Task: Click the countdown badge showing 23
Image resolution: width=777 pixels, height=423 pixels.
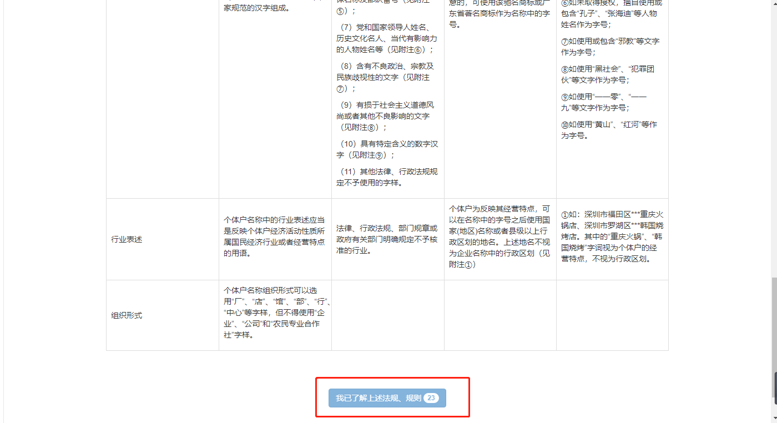Action: tap(431, 397)
